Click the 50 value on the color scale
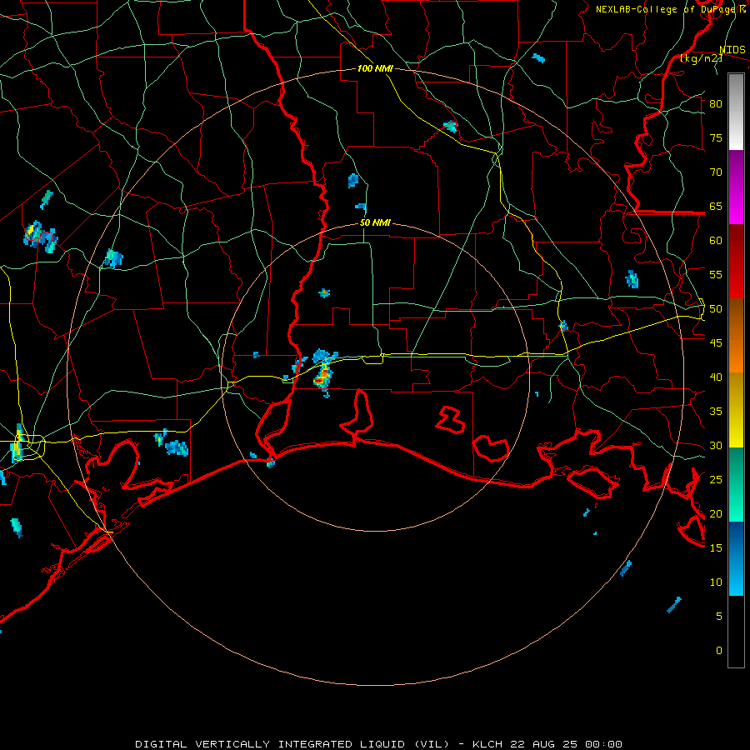 [x=716, y=309]
